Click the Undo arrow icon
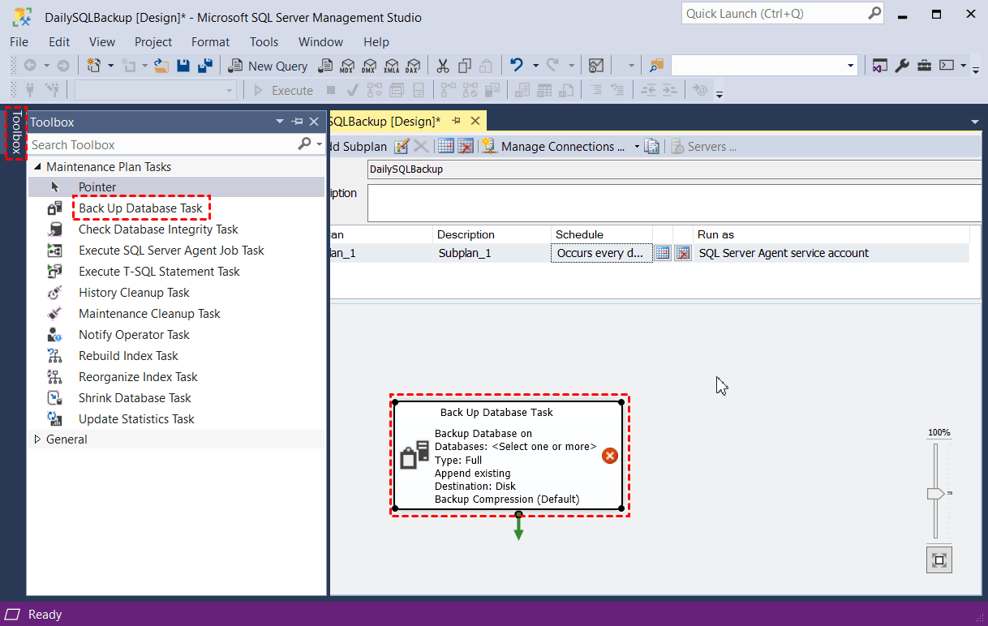 (516, 66)
